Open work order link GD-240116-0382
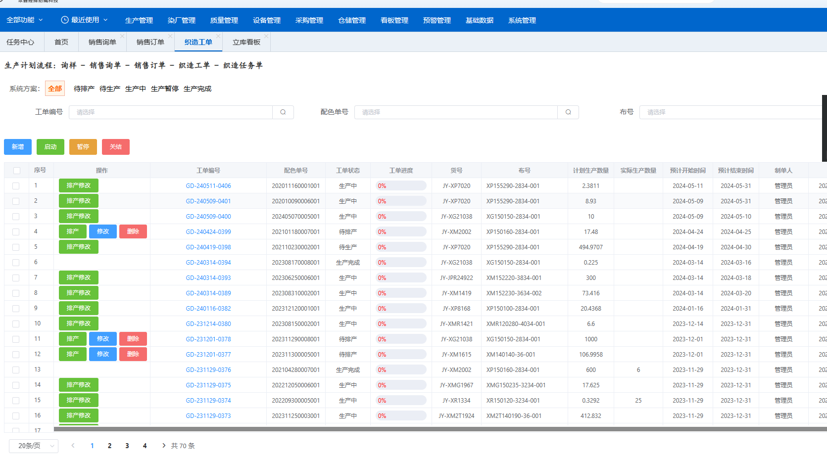This screenshot has height=460, width=827. coord(208,309)
